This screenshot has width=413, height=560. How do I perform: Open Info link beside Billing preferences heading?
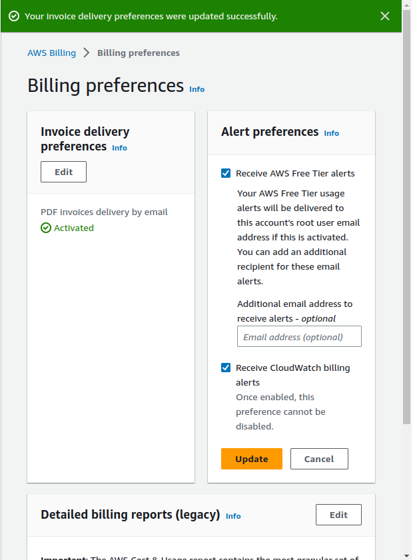click(197, 89)
